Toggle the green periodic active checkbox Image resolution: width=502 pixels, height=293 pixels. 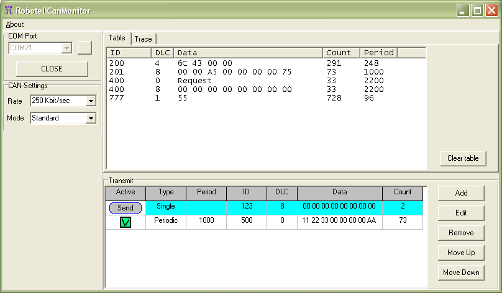125,222
